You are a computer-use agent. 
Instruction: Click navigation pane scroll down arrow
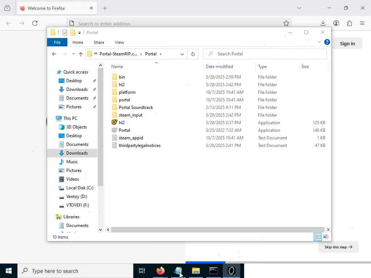(x=101, y=230)
